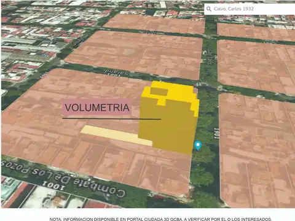Screen dimensions: 295x221
Task: Click the magnifier search icon
Action: pos(209,9)
